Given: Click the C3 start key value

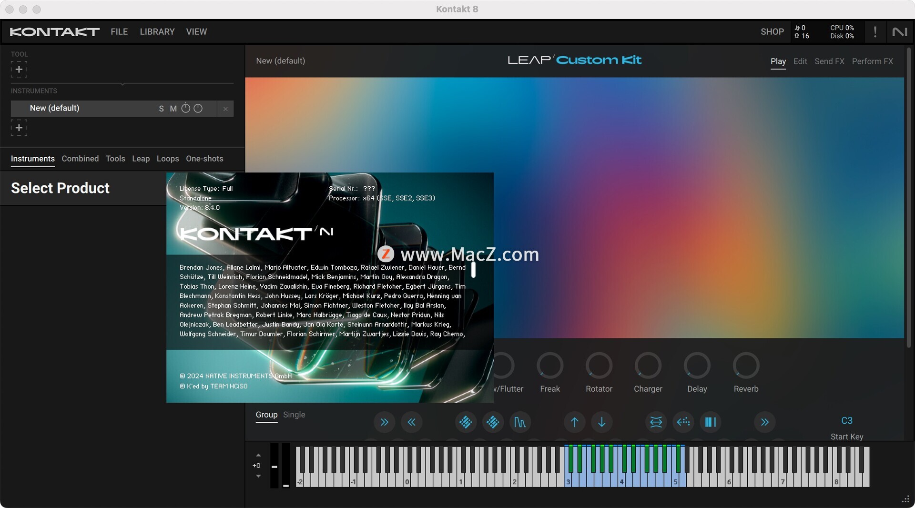Looking at the screenshot, I should coord(847,421).
